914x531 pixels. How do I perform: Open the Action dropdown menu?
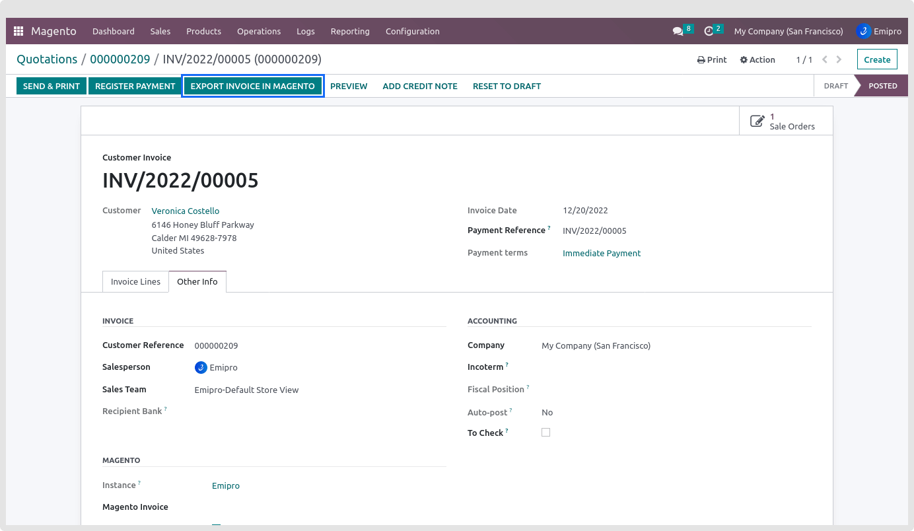[x=757, y=59]
